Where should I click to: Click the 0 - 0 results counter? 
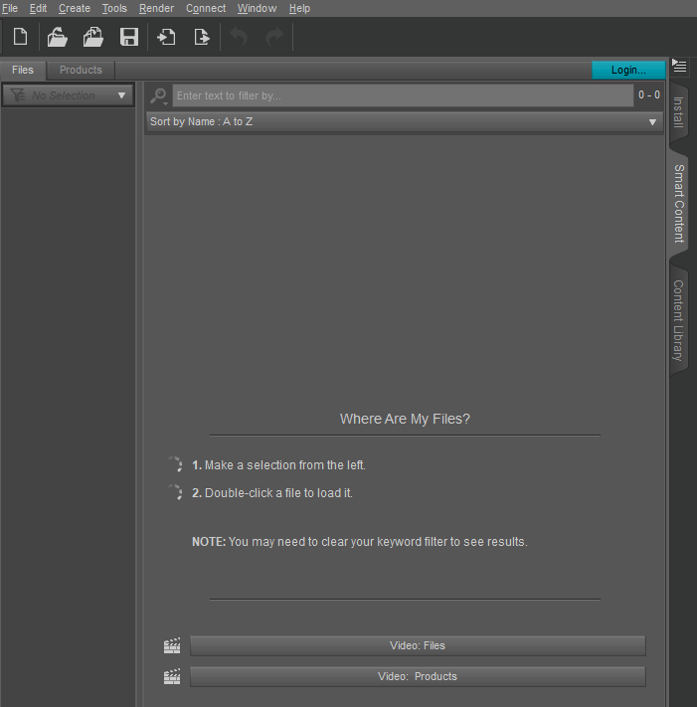pos(649,94)
